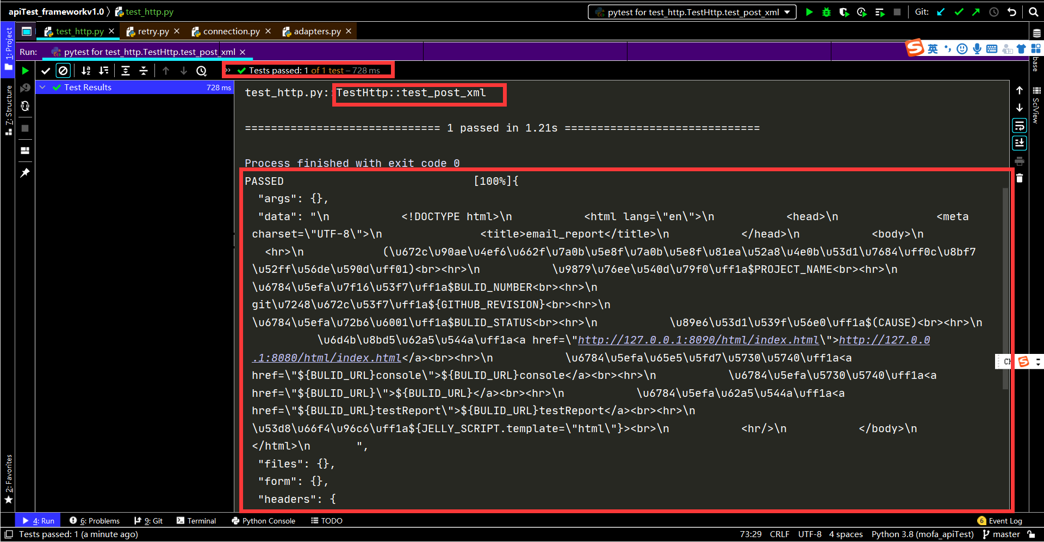Viewport: 1044px width, 542px height.
Task: Go to next failed test arrow
Action: [184, 71]
